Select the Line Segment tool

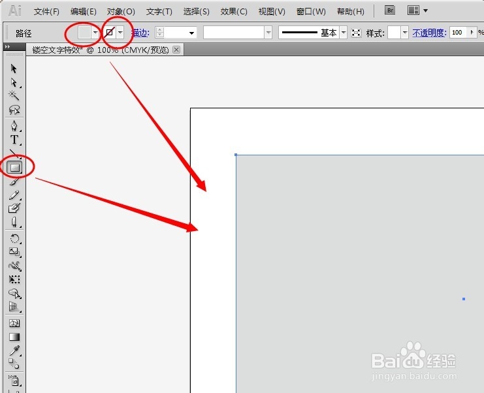click(14, 153)
